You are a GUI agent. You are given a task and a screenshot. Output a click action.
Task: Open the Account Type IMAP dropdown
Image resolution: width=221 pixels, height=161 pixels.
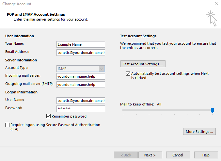pyautogui.click(x=81, y=69)
